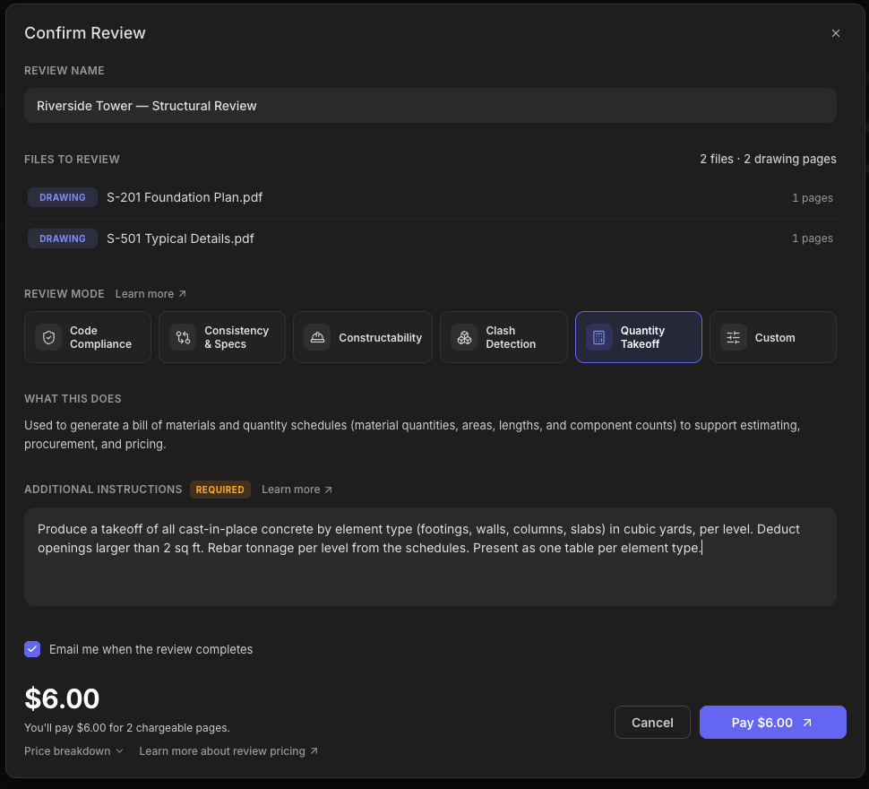This screenshot has height=789, width=869.
Task: Open Learn more beside Additional Instructions
Action: tap(297, 490)
